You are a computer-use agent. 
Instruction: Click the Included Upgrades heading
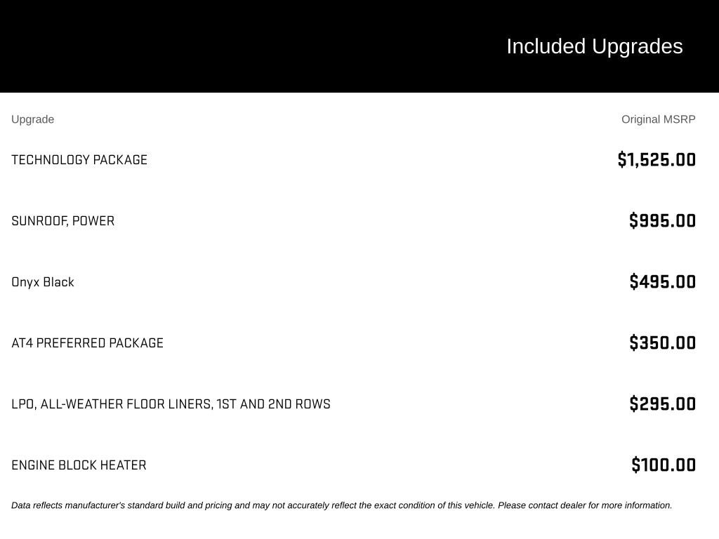point(594,46)
